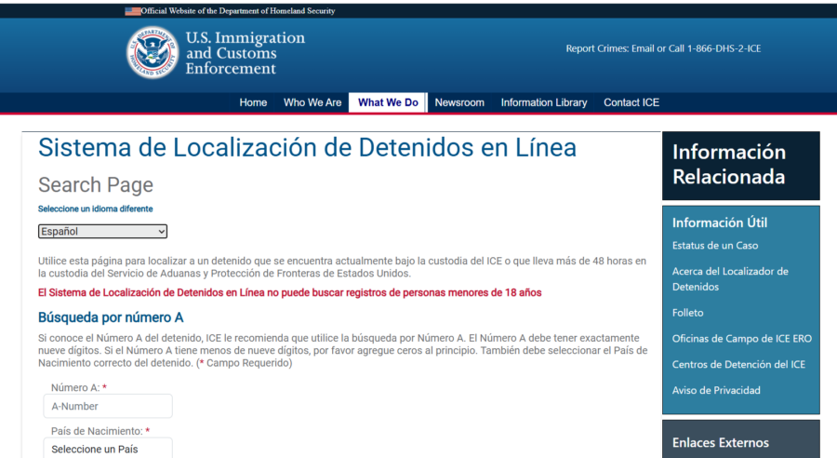Open the Seleccione un País dropdown
Image resolution: width=837 pixels, height=458 pixels.
(x=108, y=449)
